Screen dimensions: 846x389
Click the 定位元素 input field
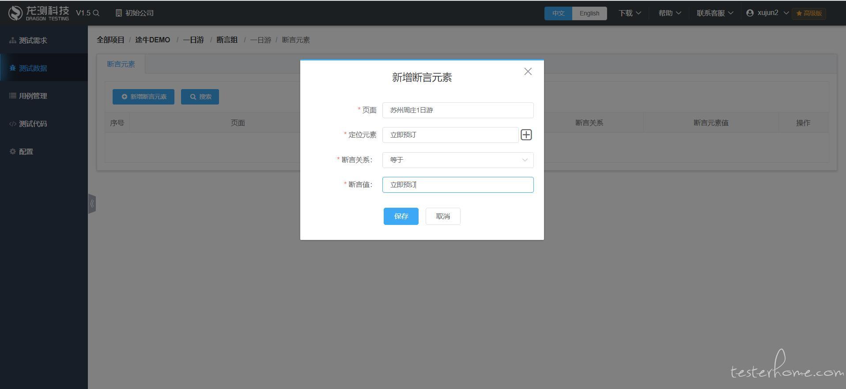pos(450,135)
